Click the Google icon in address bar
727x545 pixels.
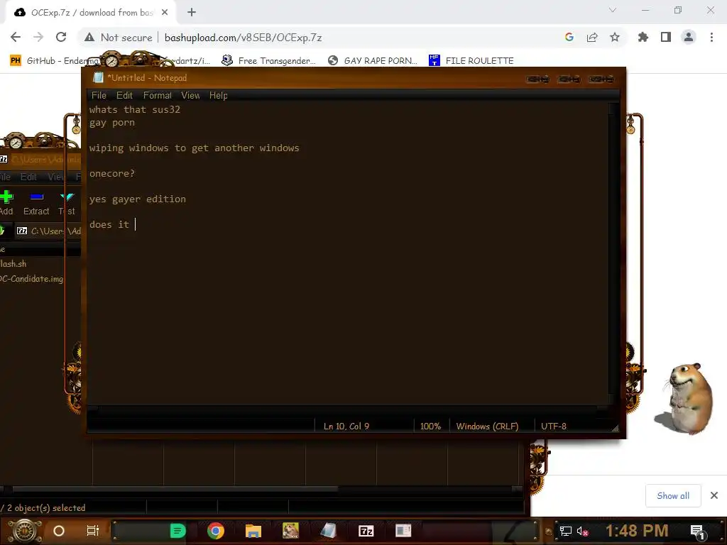569,37
